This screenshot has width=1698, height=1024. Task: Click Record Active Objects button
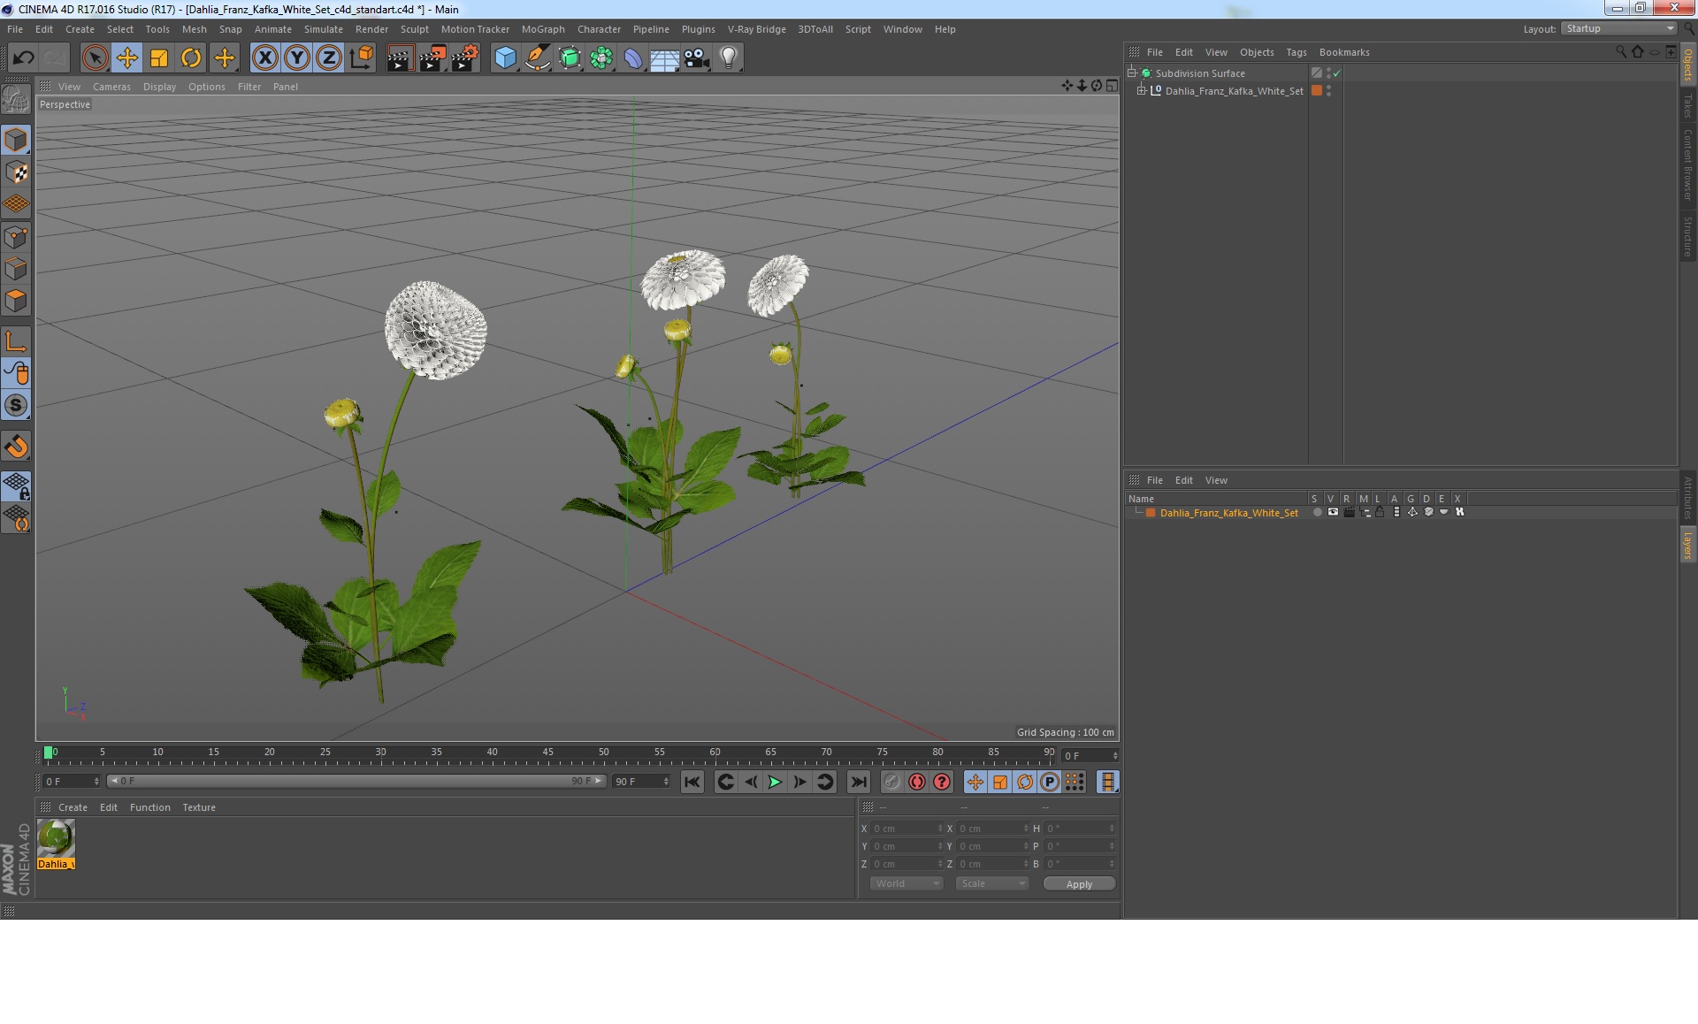[891, 782]
